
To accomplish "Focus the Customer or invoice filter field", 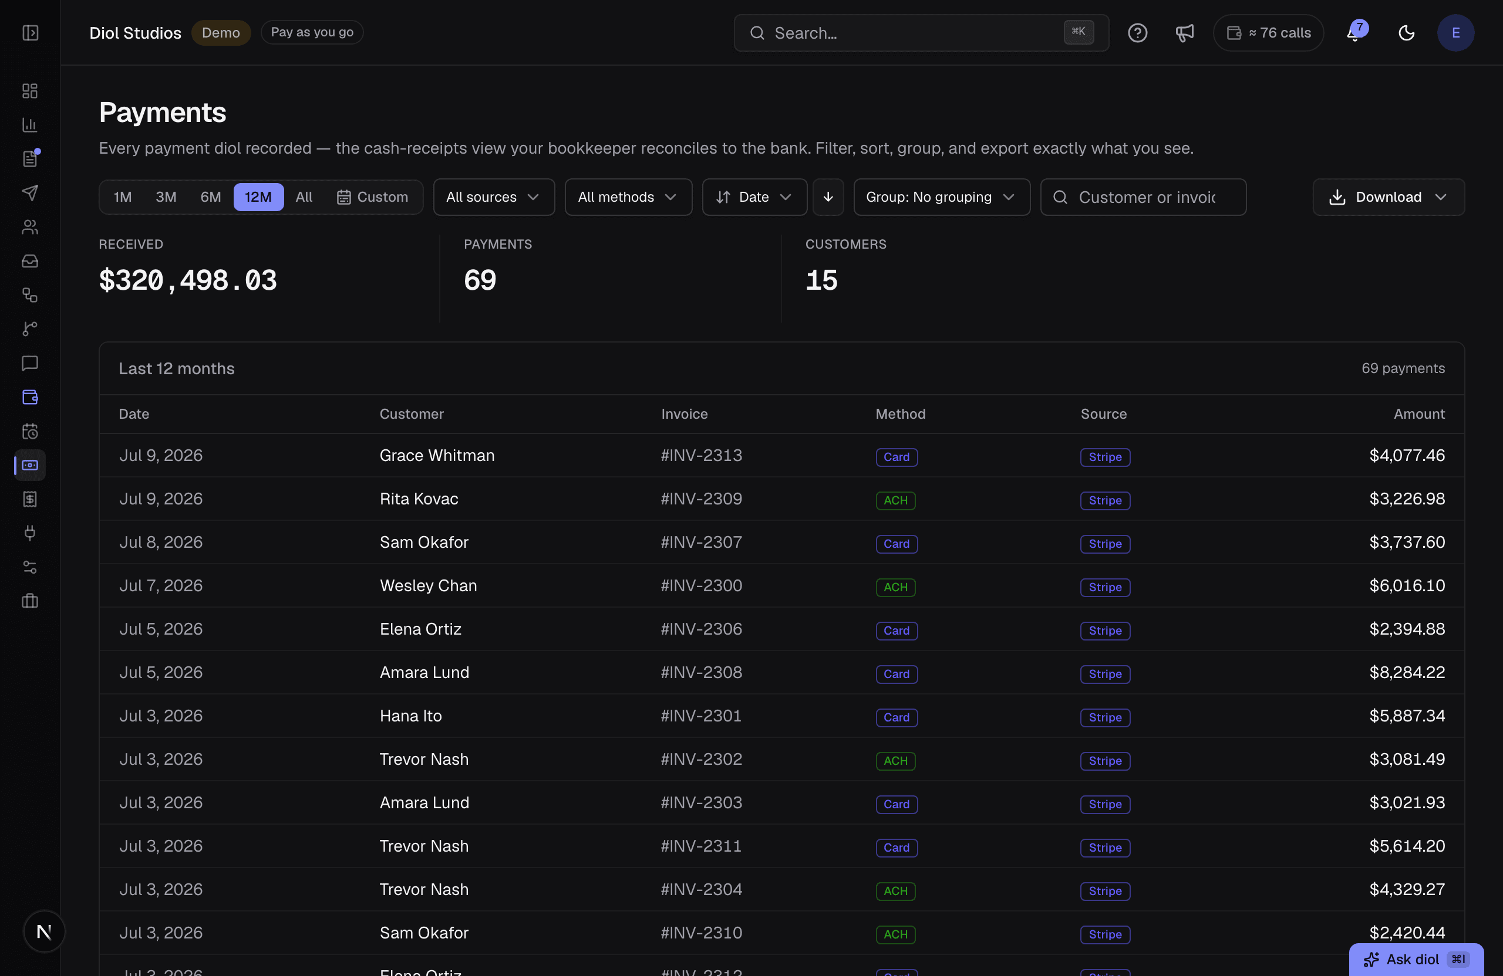I will pyautogui.click(x=1143, y=197).
